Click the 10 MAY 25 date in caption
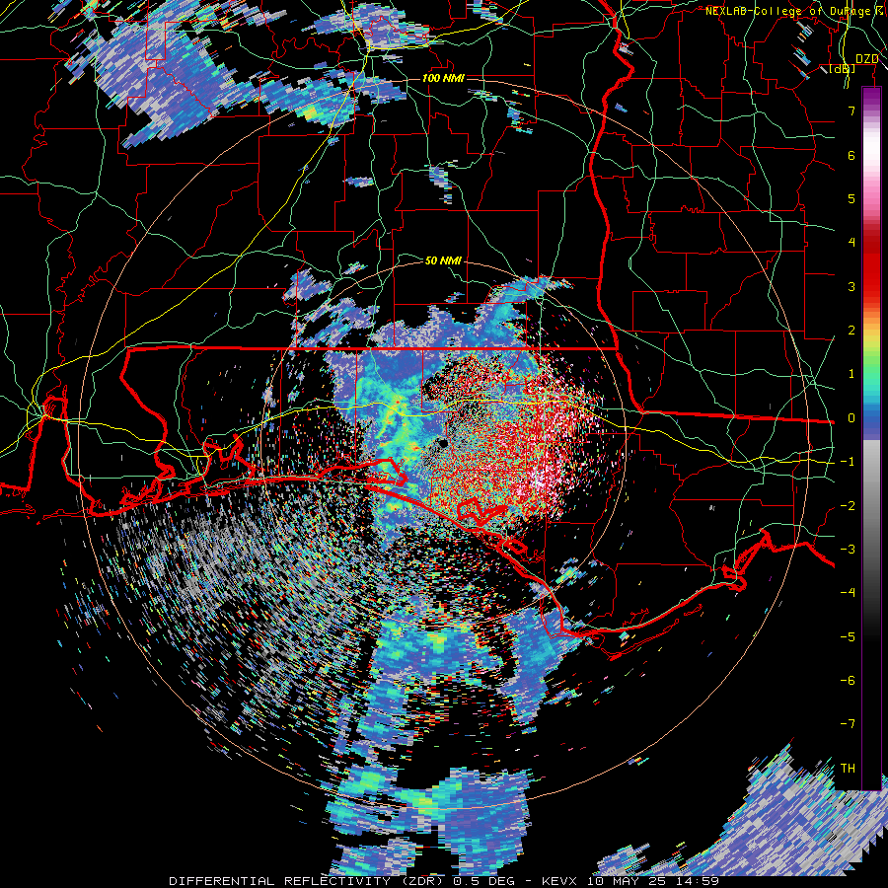 pos(628,881)
